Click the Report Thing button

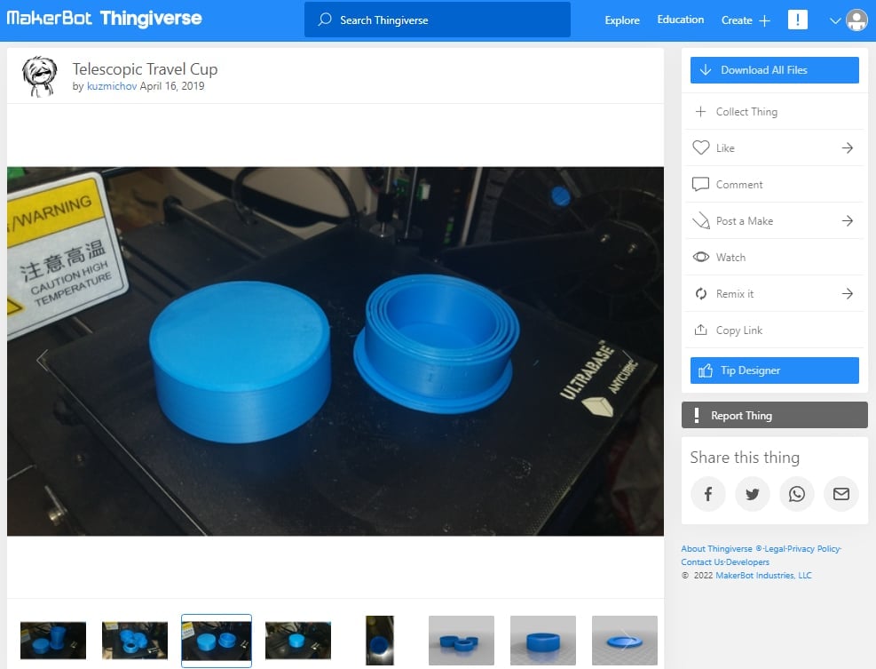pyautogui.click(x=774, y=415)
